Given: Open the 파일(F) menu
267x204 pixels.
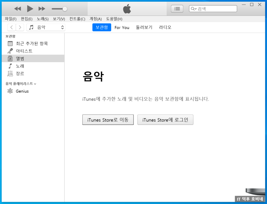Looking at the screenshot, I should (11, 19).
